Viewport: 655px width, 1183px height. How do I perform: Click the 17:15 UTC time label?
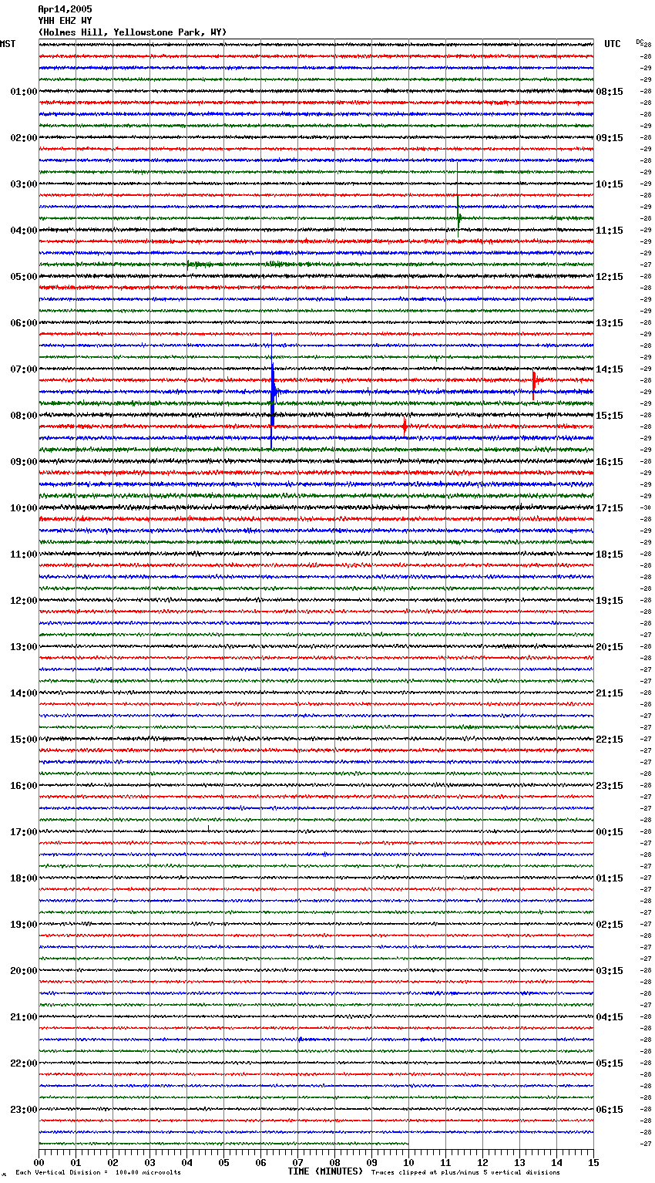coord(610,508)
